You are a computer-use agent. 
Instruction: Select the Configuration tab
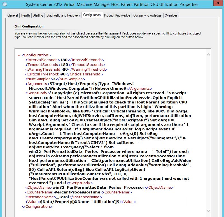pos(92,15)
